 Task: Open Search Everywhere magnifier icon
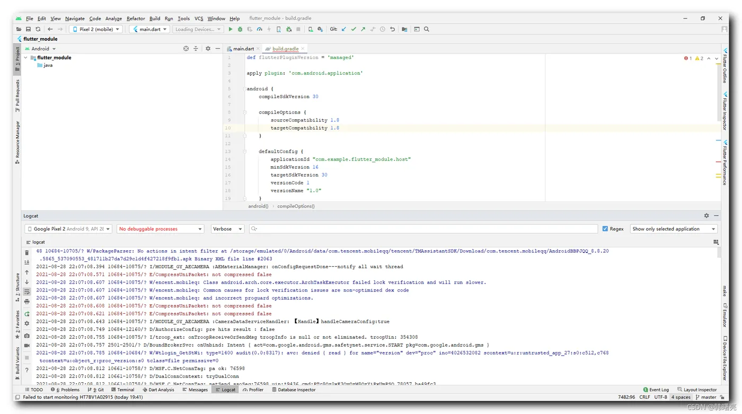pyautogui.click(x=427, y=29)
